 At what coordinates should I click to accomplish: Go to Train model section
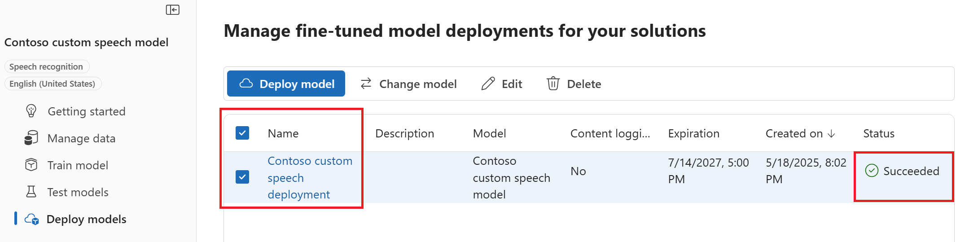click(x=78, y=165)
